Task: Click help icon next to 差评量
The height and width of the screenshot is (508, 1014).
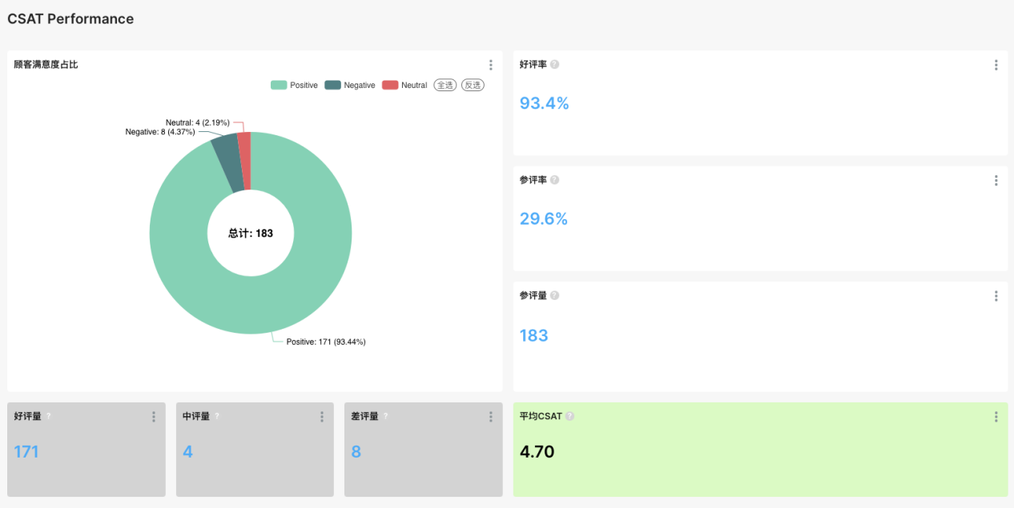Action: coord(385,416)
